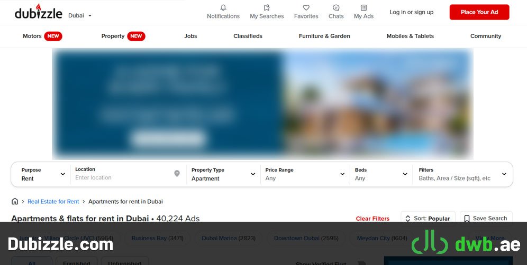Screen dimensions: 527x265
Task: Open Real Estate for Rent breadcrumb
Action: point(53,202)
